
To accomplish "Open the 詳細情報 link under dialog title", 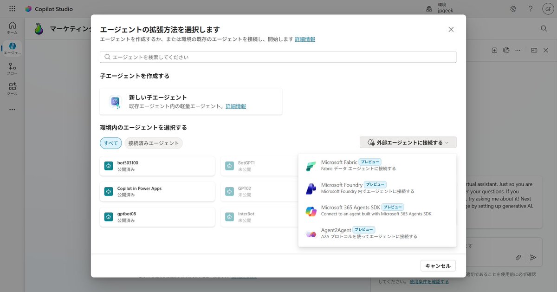I will point(305,39).
